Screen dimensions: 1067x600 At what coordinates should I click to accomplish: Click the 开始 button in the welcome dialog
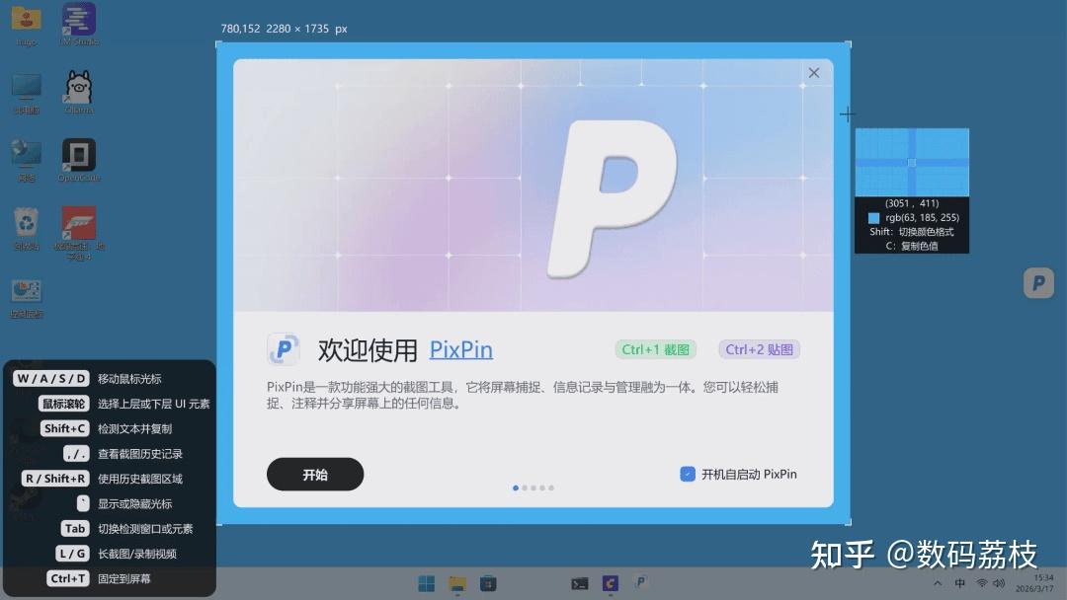click(x=315, y=475)
